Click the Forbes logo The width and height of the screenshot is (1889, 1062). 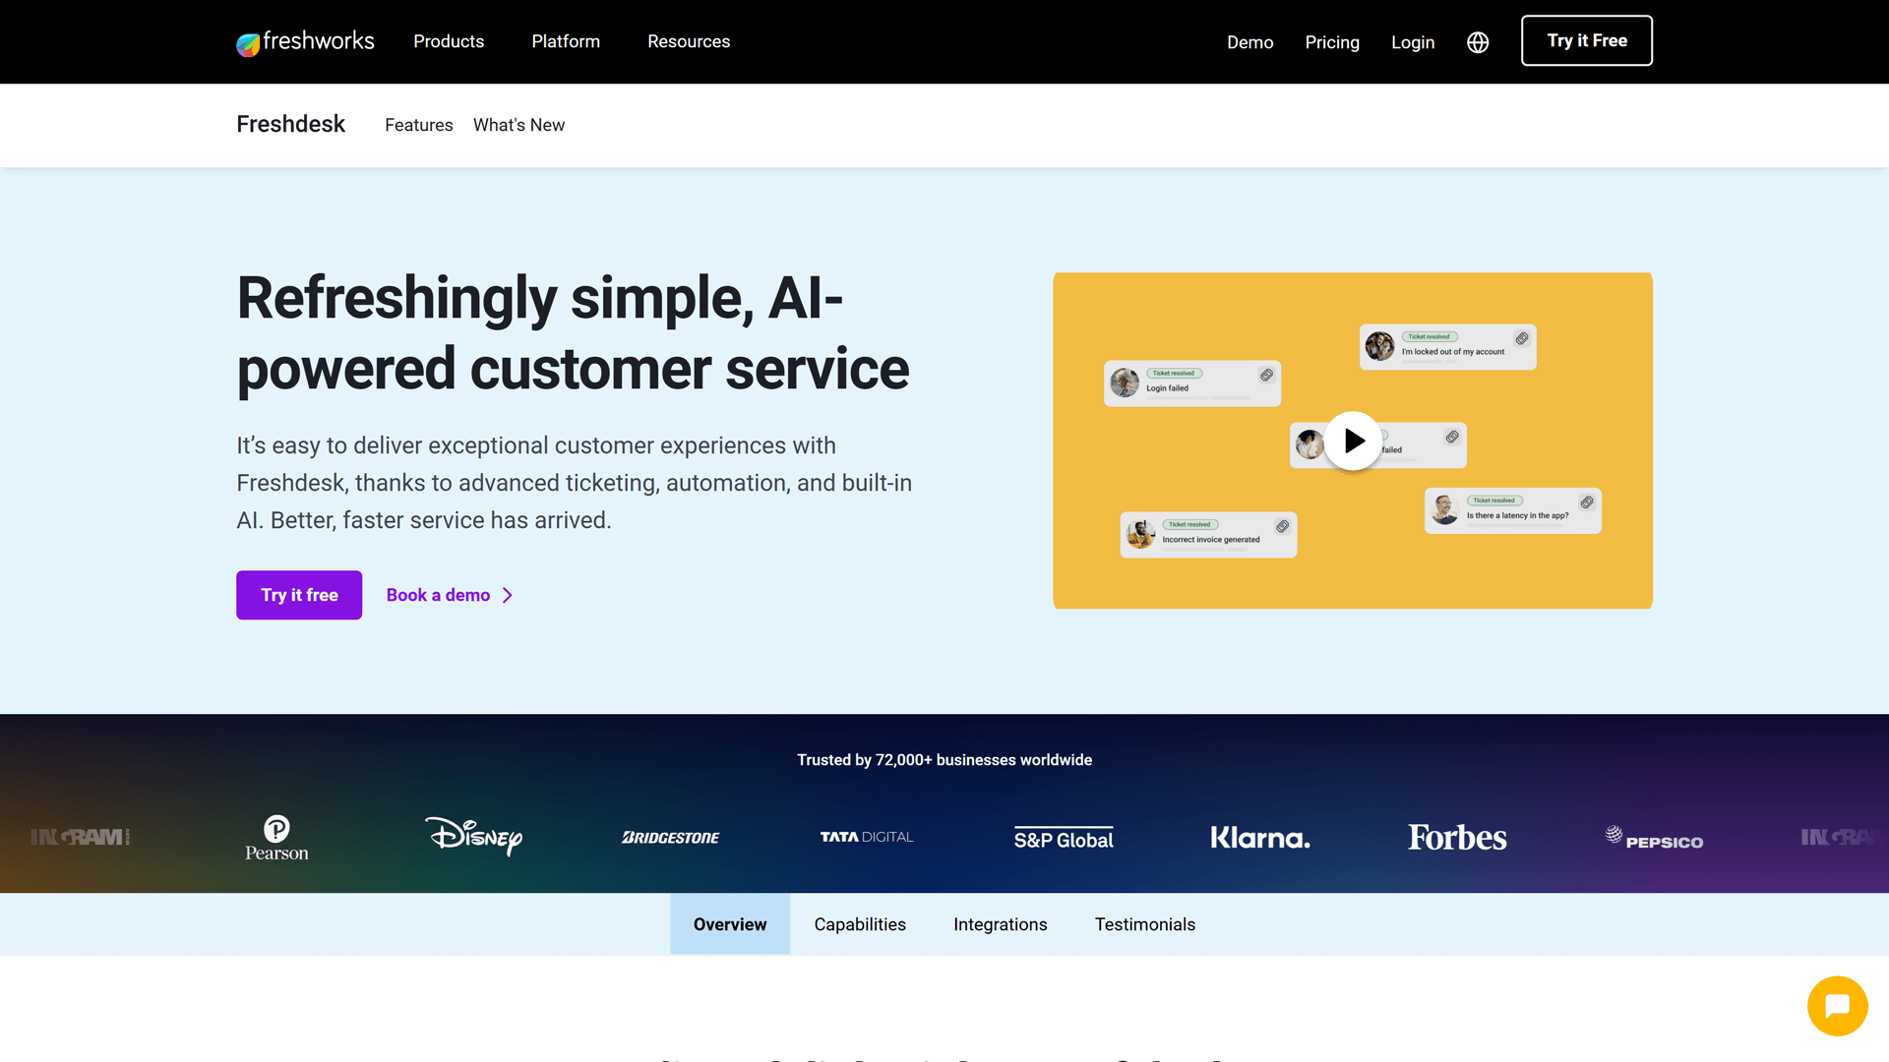point(1457,837)
